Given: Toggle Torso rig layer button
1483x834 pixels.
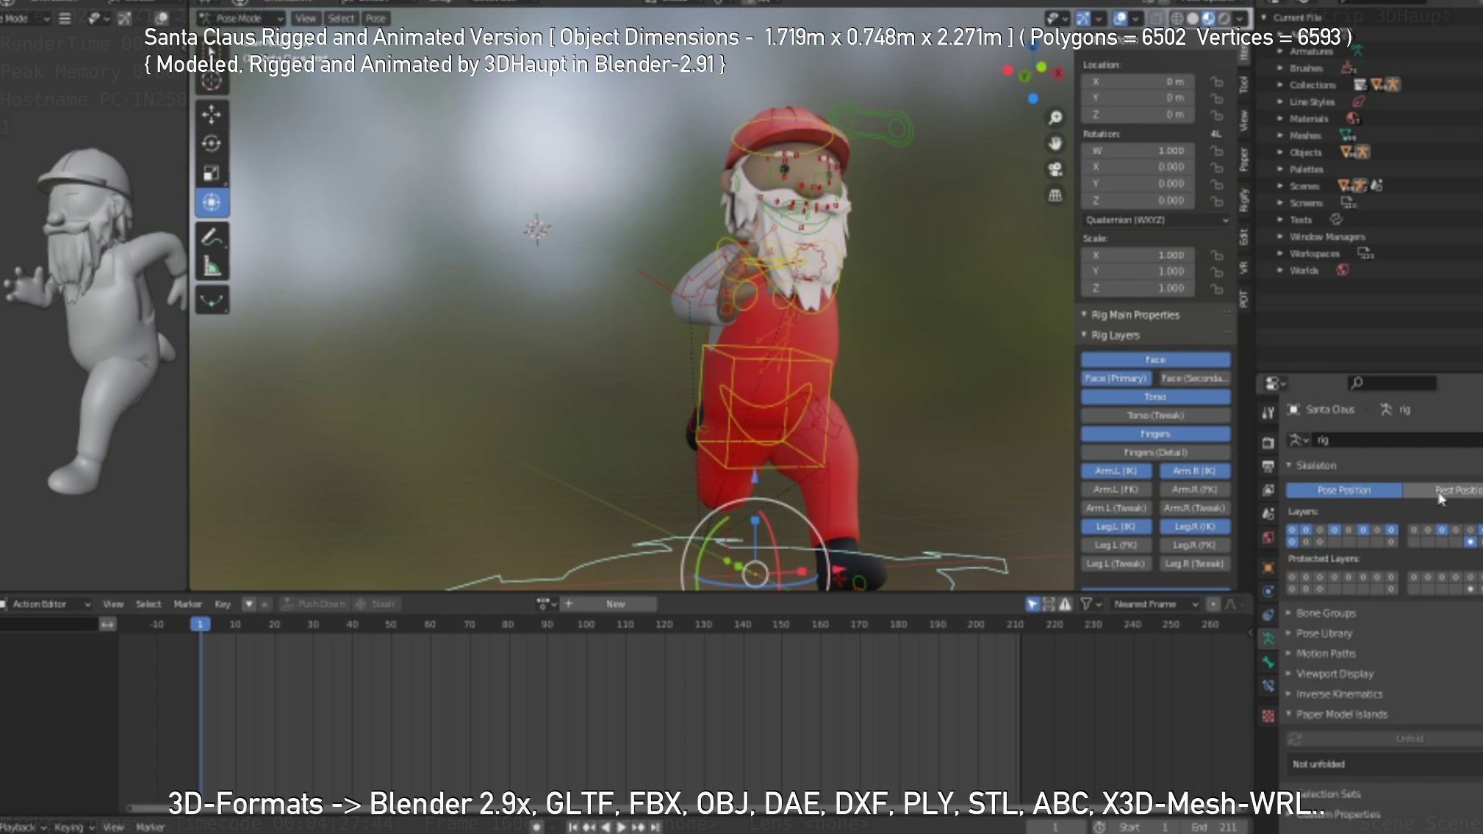Looking at the screenshot, I should point(1155,397).
